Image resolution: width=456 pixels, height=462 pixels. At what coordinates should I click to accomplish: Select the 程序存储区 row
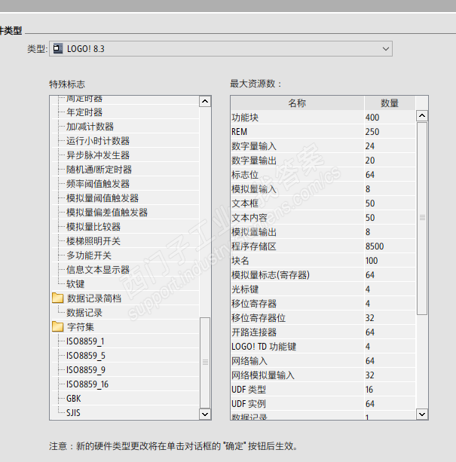[x=323, y=246]
